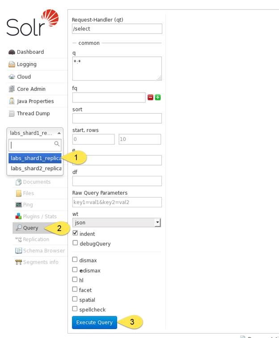Click the q query textarea
Viewport: 279px width, 338px height.
(x=117, y=68)
